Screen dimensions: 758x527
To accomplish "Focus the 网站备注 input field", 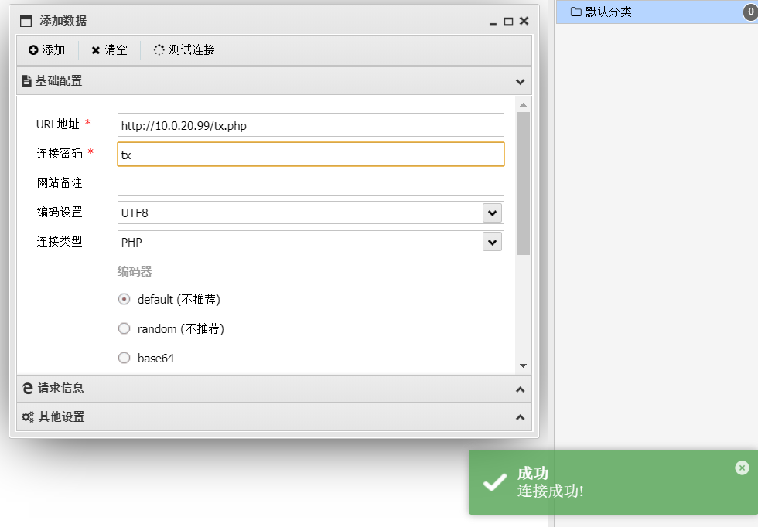I will (x=311, y=184).
